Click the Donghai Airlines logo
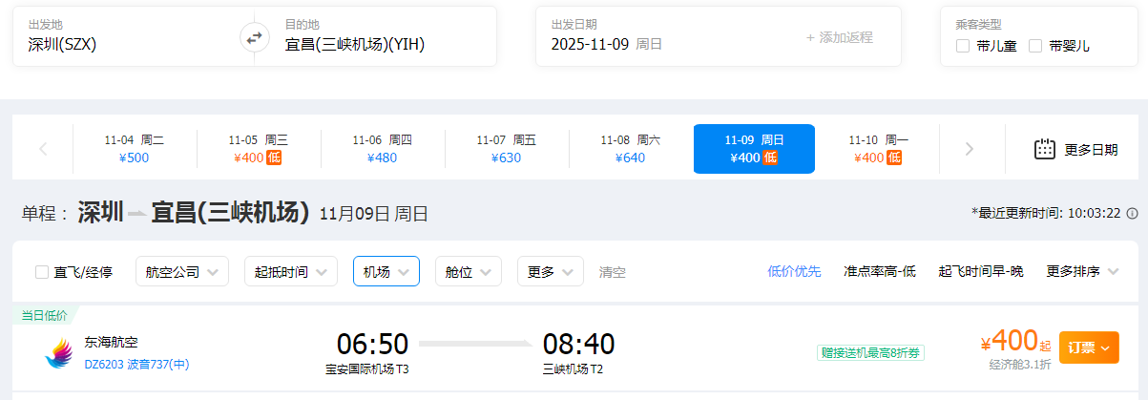The height and width of the screenshot is (400, 1148). 59,352
